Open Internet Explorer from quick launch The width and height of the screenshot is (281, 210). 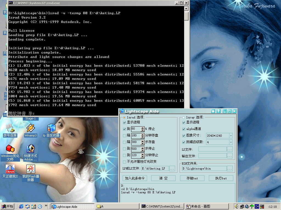coord(21,206)
